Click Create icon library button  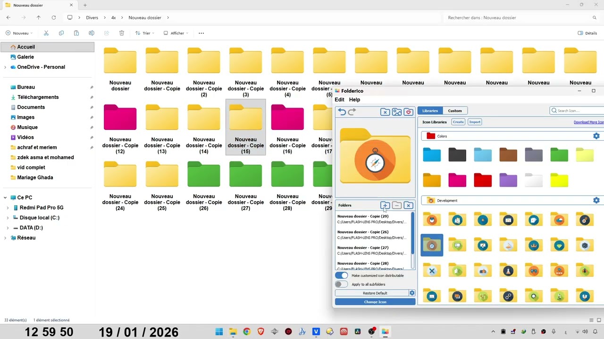(x=458, y=122)
